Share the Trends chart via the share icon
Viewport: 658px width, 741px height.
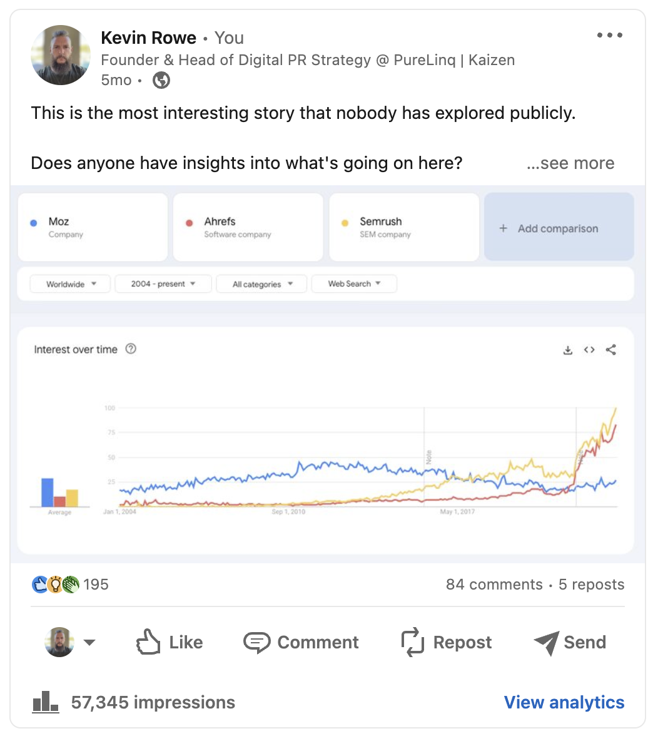610,350
